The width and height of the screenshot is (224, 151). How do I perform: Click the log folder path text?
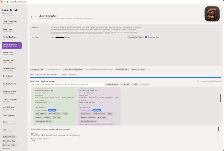(x=60, y=37)
